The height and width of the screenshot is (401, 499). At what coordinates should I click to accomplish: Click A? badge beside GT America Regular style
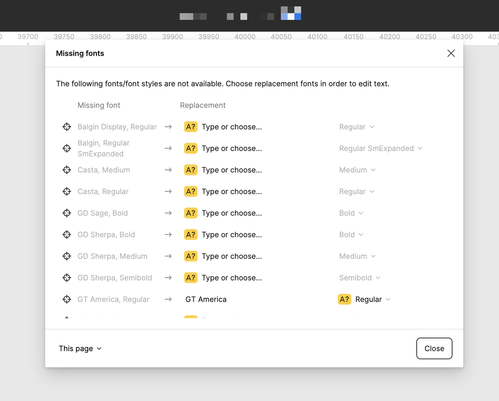[344, 300]
